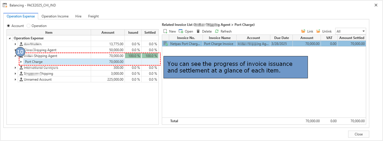
Task: Switch to the Freight tab
Action: [93, 16]
